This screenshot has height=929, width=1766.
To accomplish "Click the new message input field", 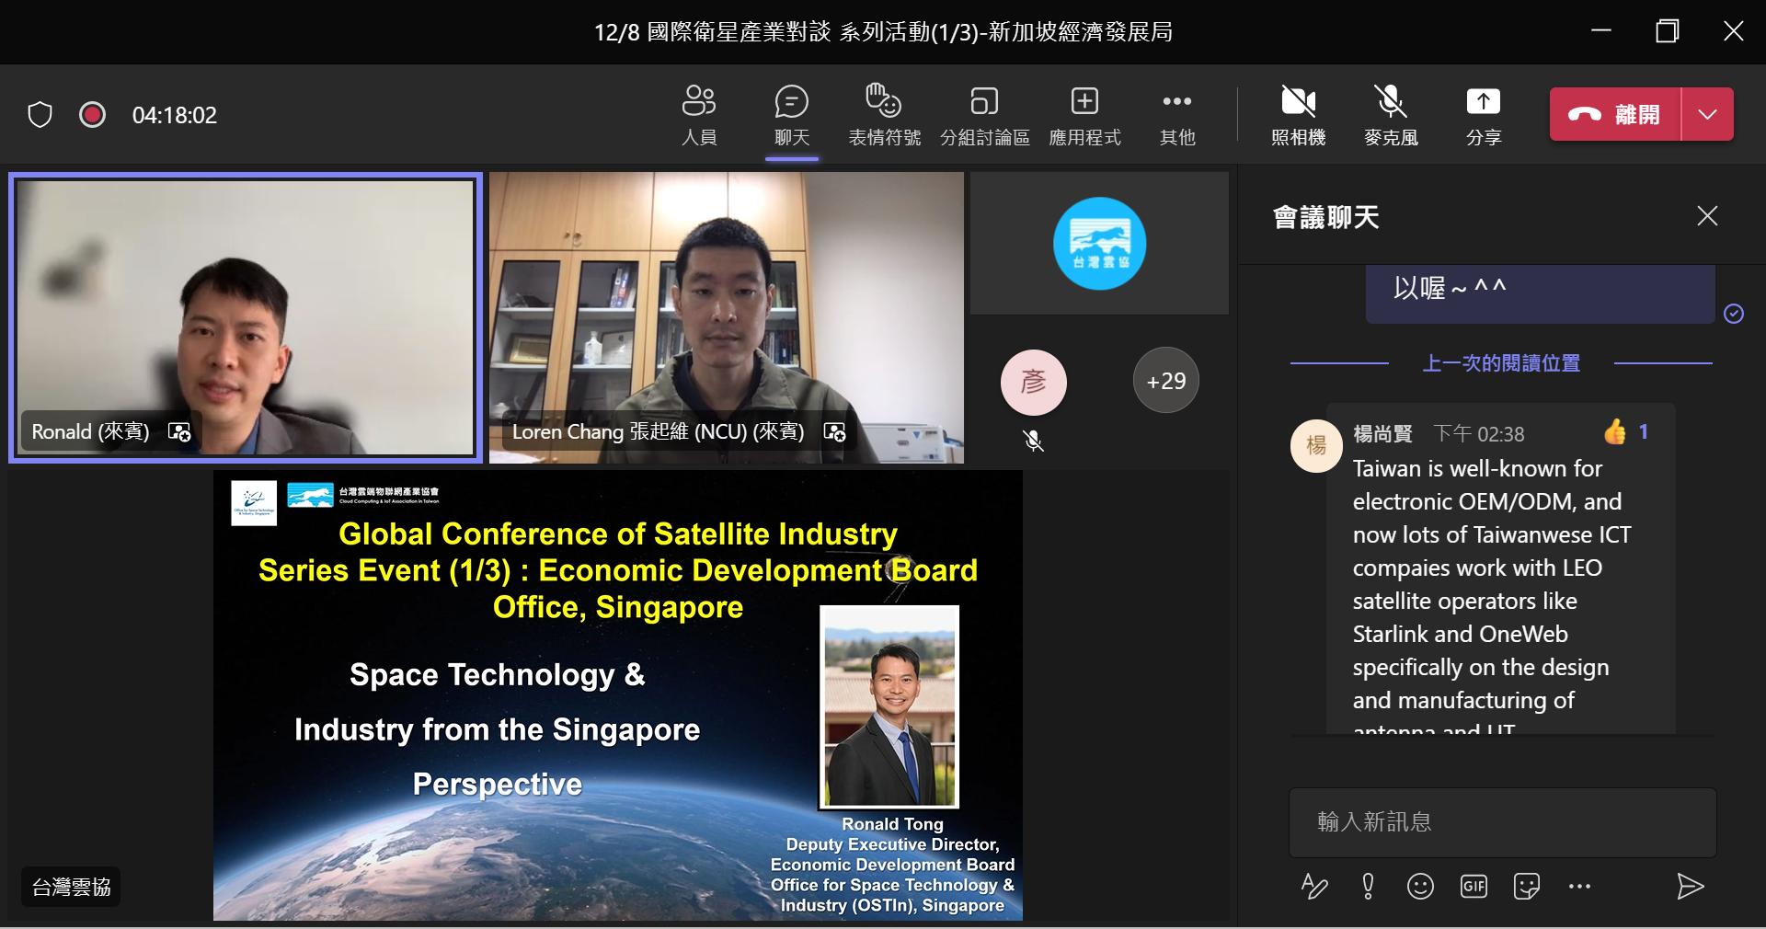I will point(1503,822).
